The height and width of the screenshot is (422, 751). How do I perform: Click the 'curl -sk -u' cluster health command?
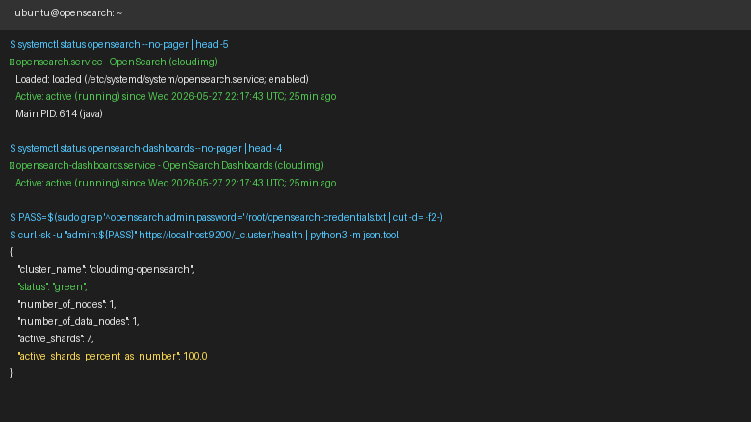click(x=204, y=235)
